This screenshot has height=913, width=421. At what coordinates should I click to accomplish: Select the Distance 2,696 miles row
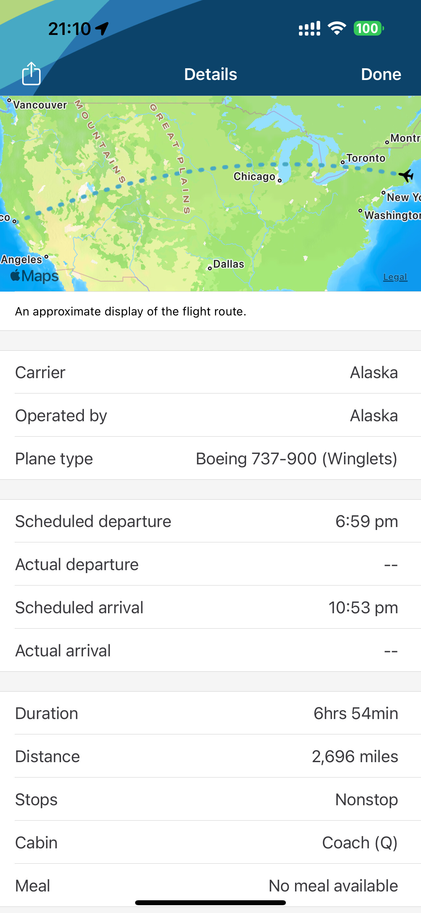tap(210, 756)
